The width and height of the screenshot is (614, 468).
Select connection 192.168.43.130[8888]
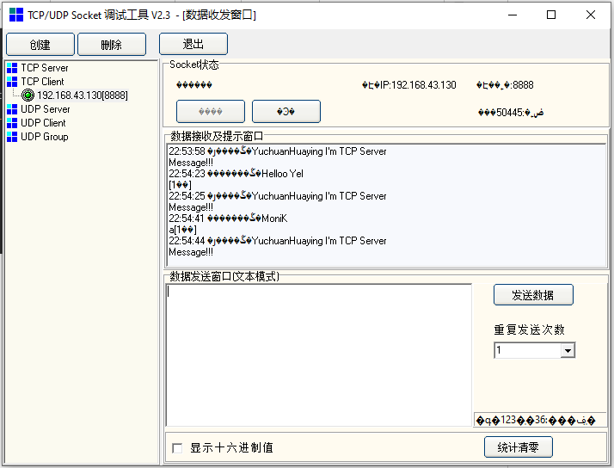[83, 95]
